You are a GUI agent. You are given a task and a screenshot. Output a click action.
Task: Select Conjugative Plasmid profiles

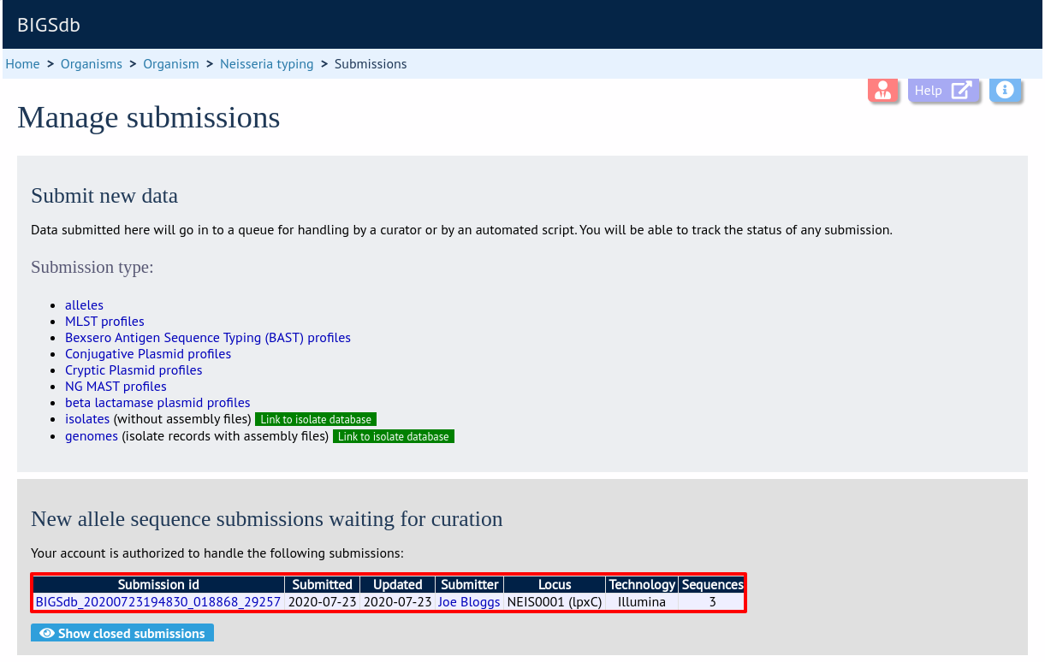[148, 354]
